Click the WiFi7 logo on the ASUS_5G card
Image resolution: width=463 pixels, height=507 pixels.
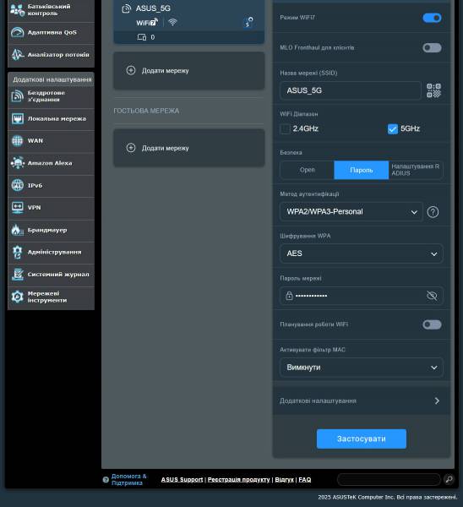[x=147, y=22]
